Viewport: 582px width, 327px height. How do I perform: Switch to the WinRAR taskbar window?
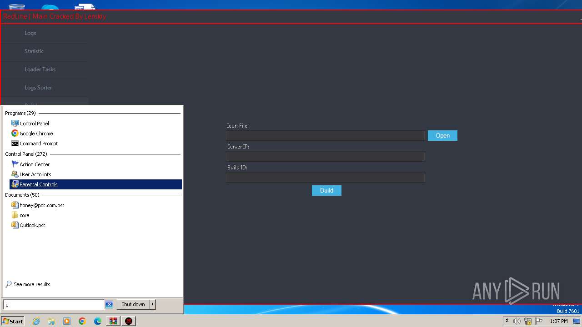113,321
